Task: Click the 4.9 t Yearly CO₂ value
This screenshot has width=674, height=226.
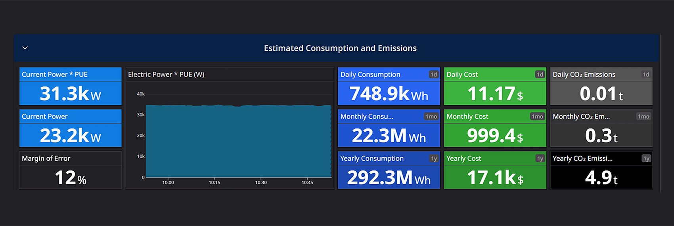Action: pyautogui.click(x=601, y=178)
